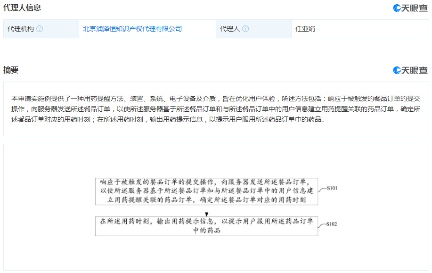Viewport: 432px width, 273px height.
Task: Select the 代理人信息 section heading
Action: tap(22, 8)
